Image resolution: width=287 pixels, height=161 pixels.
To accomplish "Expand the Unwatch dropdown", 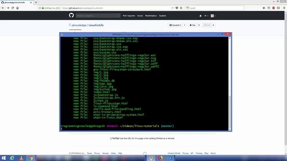I will click(x=175, y=25).
